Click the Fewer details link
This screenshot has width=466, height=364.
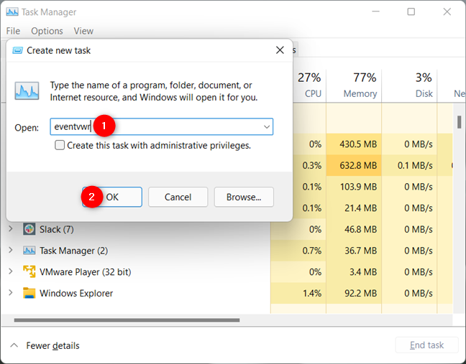point(52,345)
